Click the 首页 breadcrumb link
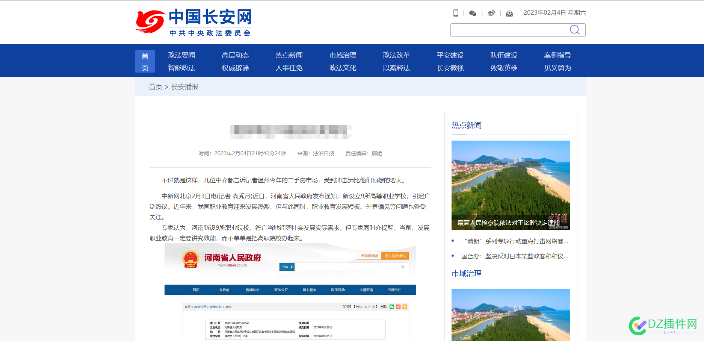This screenshot has width=704, height=341. click(x=156, y=87)
